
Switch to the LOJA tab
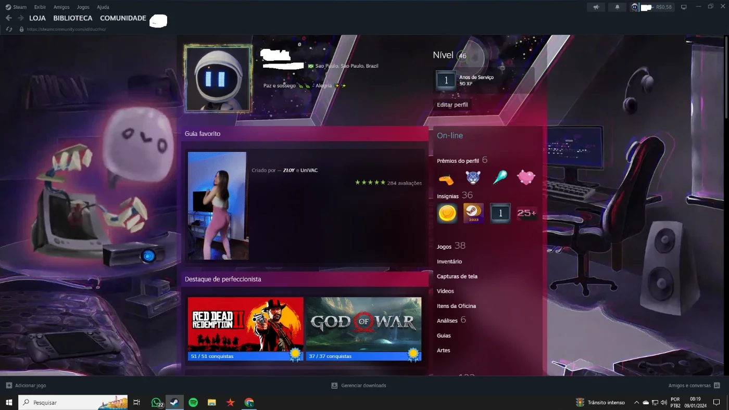tap(37, 18)
